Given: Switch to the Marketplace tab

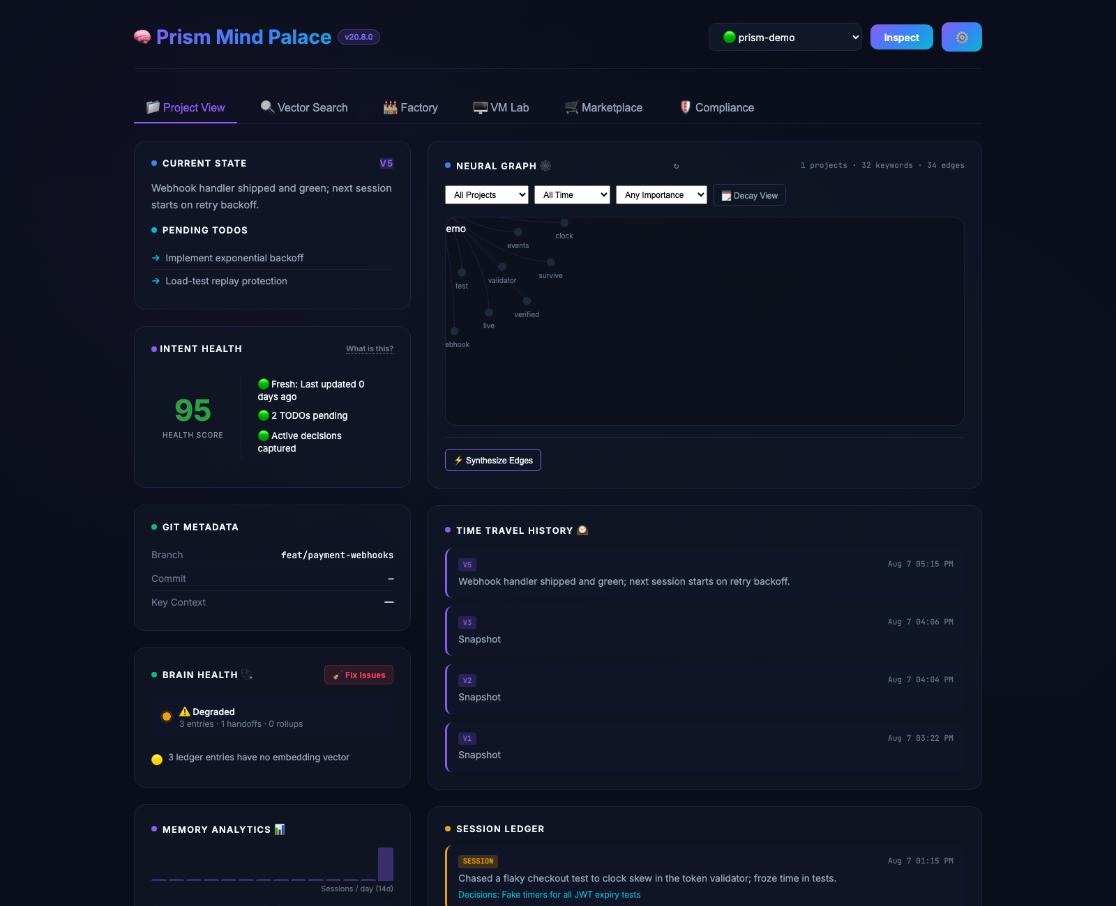Looking at the screenshot, I should coord(603,107).
